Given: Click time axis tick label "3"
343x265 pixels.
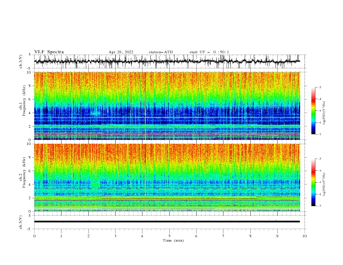Looking at the screenshot, I should (115, 236).
